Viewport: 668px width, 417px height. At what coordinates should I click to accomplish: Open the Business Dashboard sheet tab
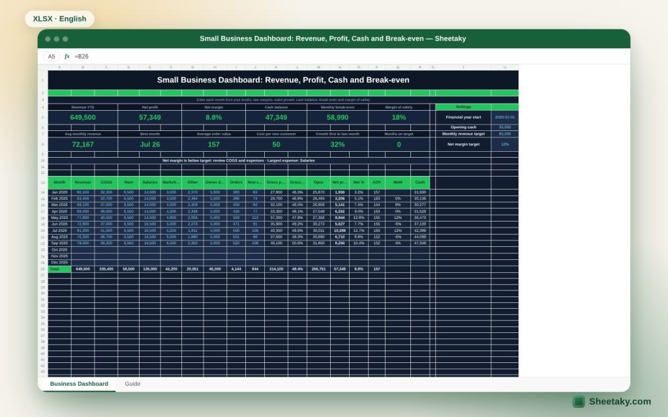[79, 384]
